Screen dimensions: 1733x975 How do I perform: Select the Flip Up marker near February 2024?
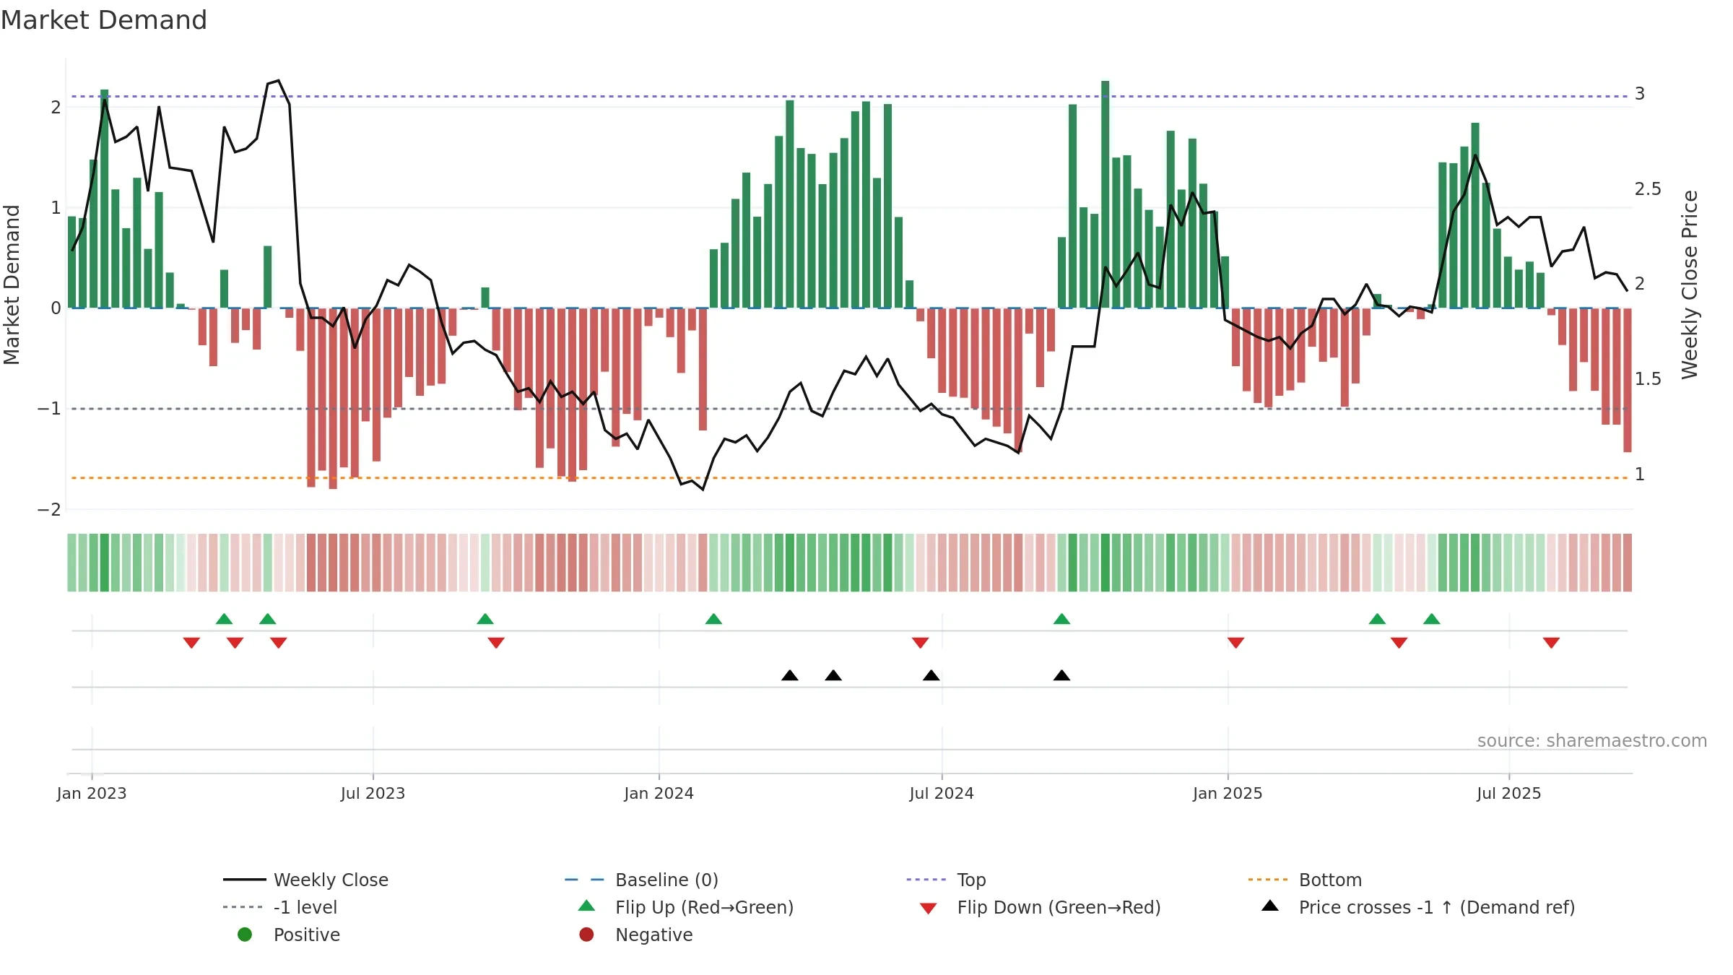(x=713, y=619)
